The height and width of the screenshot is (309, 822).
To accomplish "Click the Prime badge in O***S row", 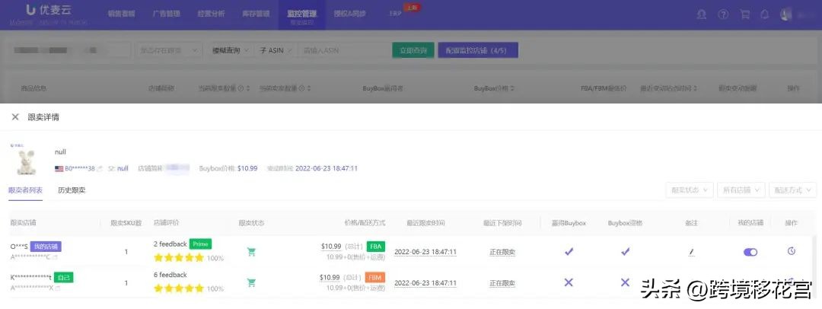I will click(x=200, y=244).
